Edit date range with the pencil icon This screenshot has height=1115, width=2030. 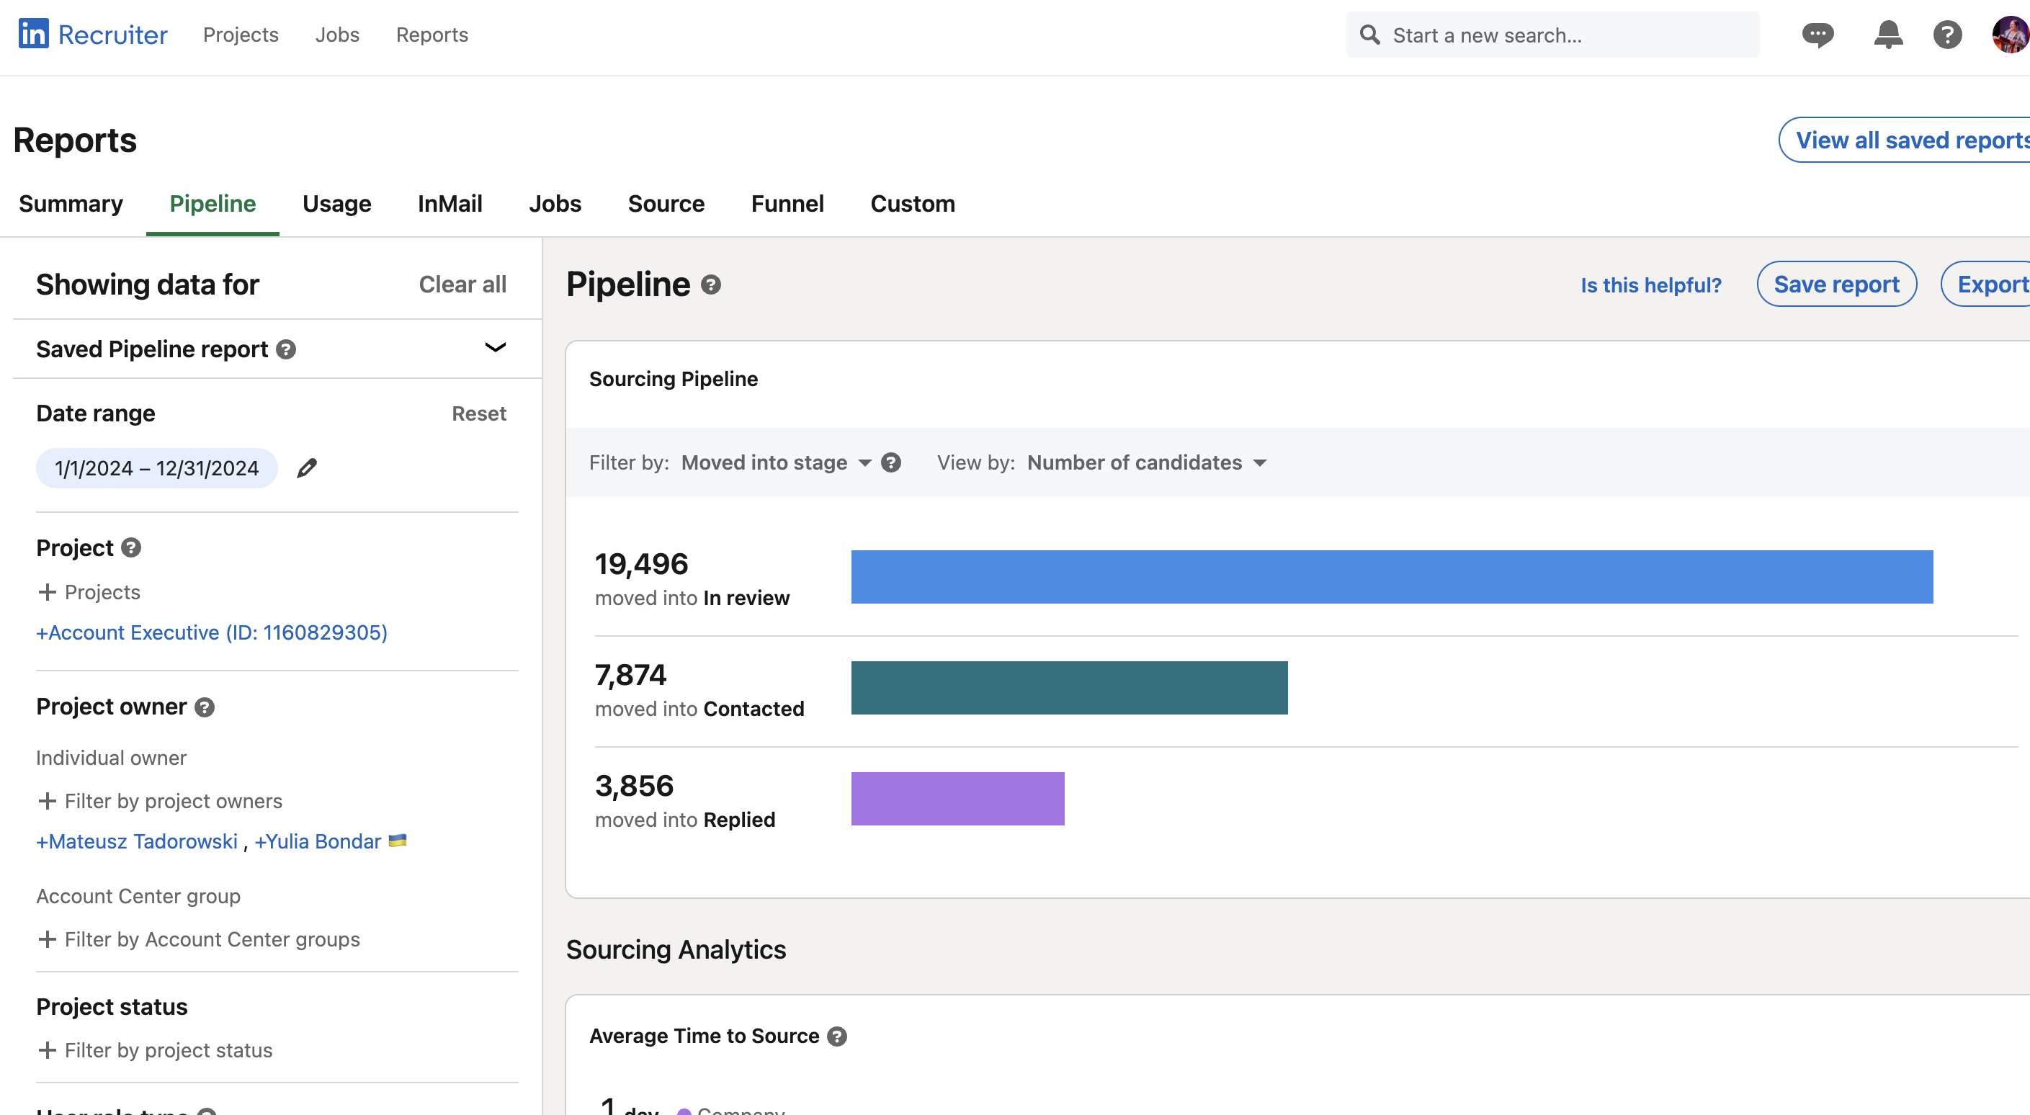tap(307, 467)
